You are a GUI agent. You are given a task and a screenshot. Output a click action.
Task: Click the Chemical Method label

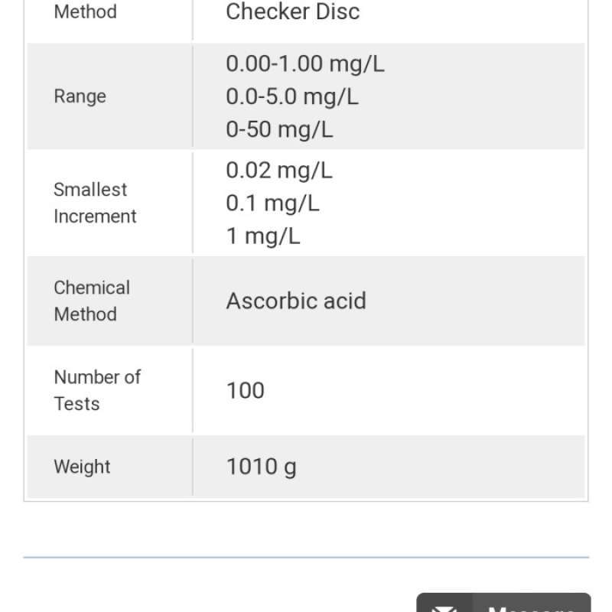[x=92, y=301]
